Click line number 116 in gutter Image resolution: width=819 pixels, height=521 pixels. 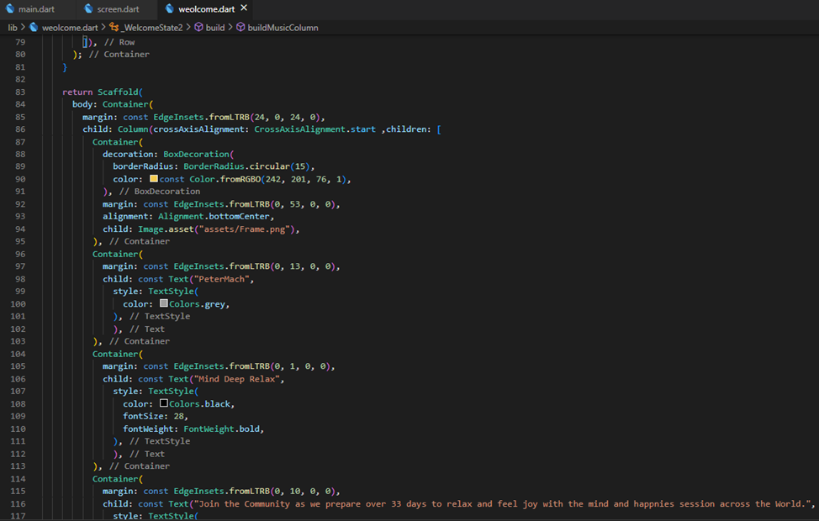(18, 503)
